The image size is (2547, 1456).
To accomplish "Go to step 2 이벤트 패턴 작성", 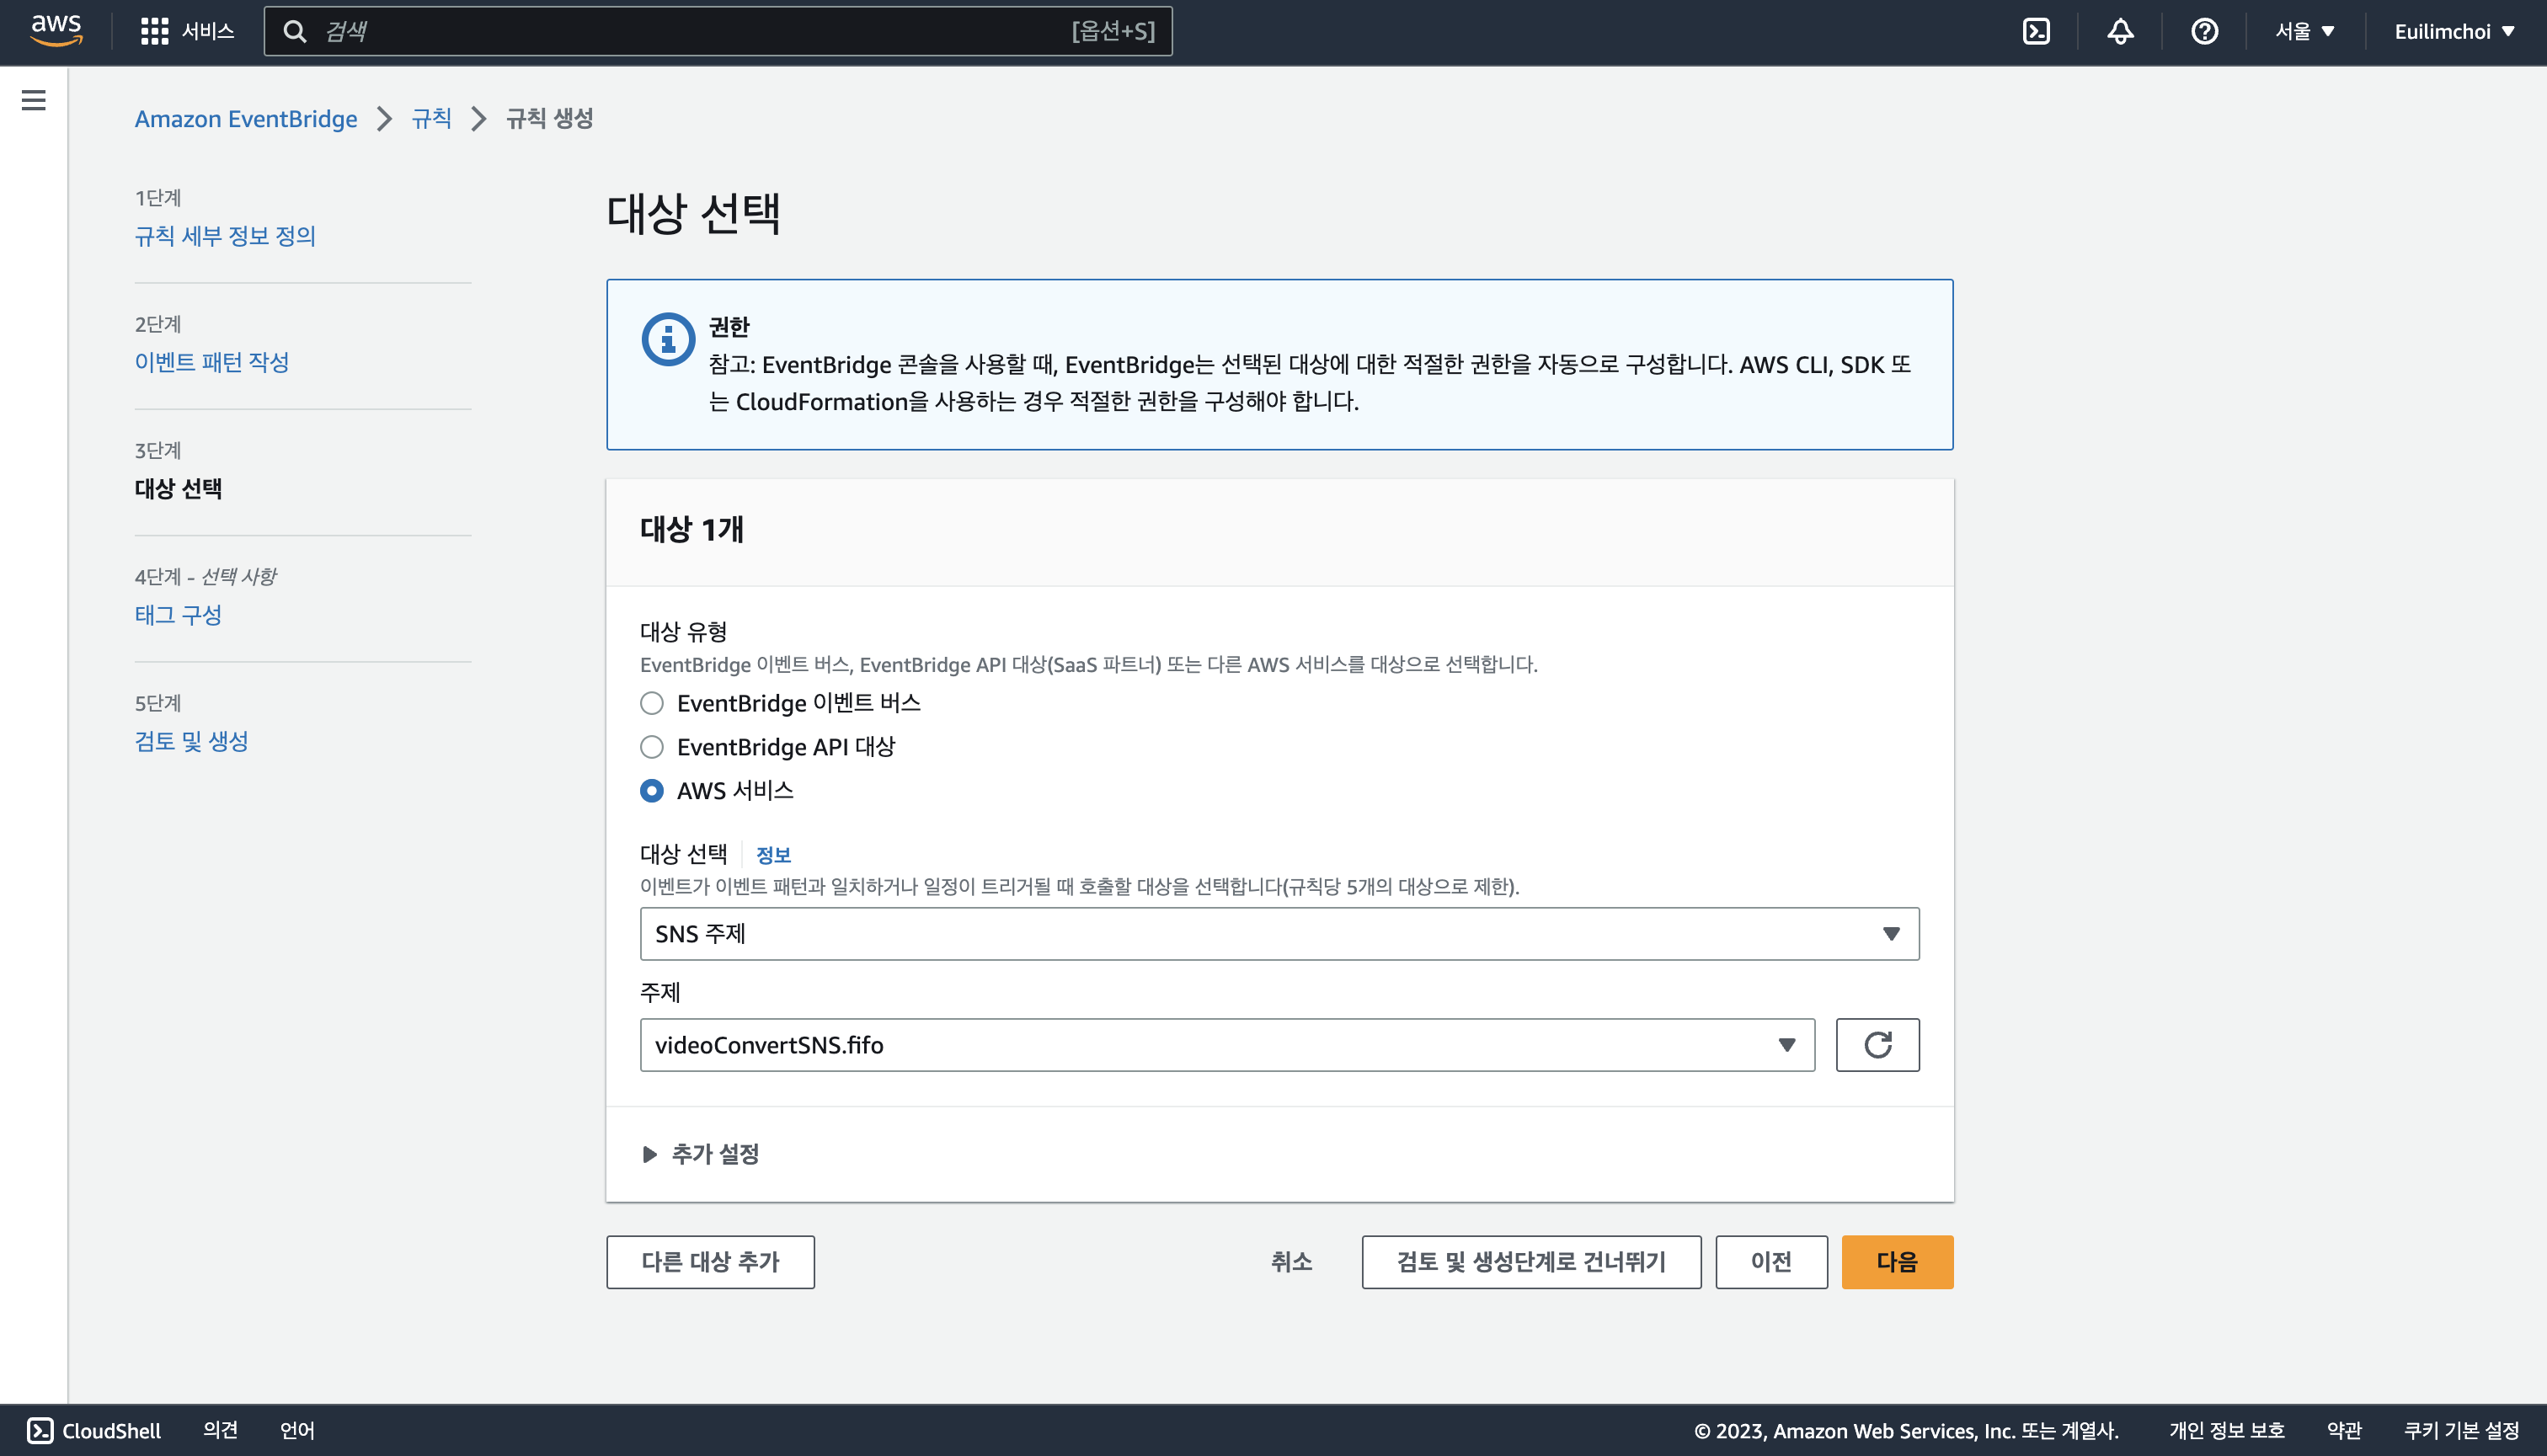I will point(212,362).
